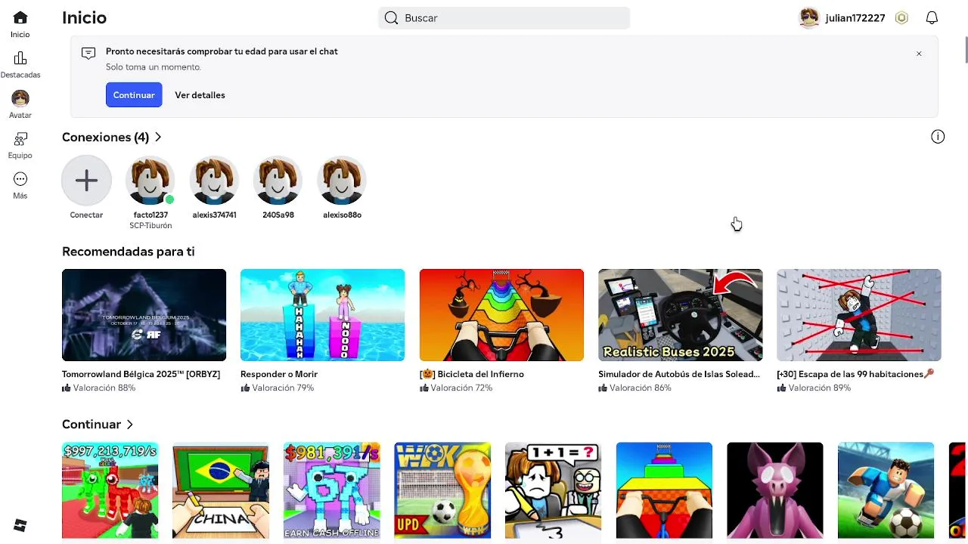The width and height of the screenshot is (968, 544).
Task: Open Realistic Buses 2025 thumbnail
Action: click(680, 315)
